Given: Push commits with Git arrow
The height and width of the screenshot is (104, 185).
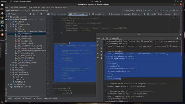Looking at the screenshot, I should point(170,10).
